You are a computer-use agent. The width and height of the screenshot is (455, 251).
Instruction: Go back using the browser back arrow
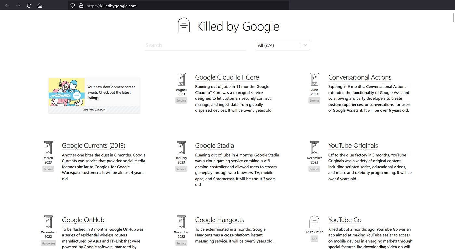7,6
